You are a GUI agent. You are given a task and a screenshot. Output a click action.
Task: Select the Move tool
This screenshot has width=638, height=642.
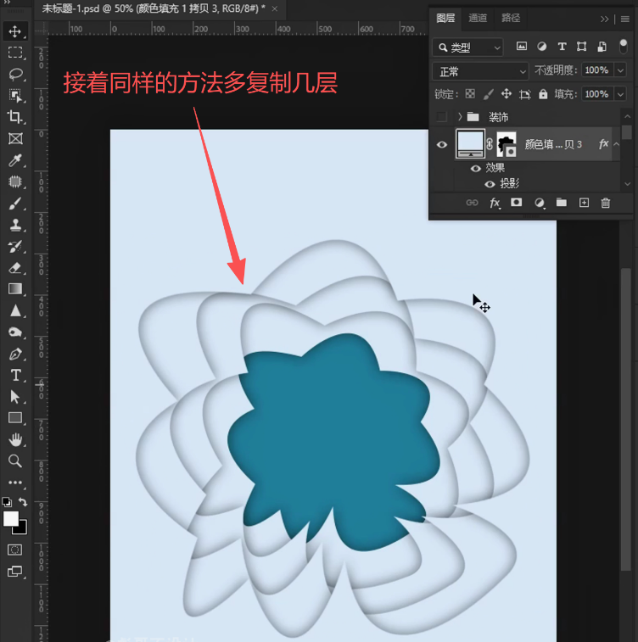click(x=15, y=31)
